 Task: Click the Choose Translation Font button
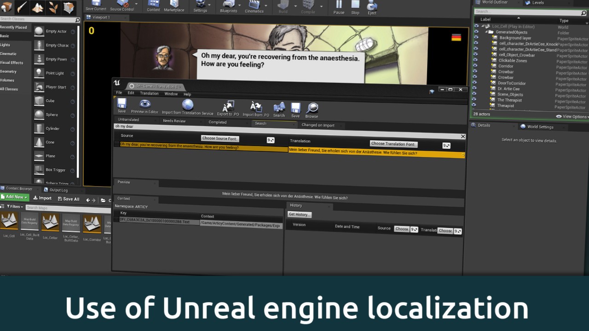pyautogui.click(x=393, y=144)
